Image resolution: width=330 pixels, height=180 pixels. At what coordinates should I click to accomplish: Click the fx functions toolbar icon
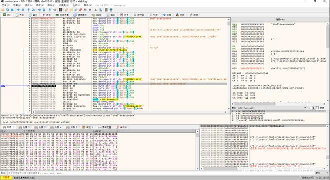coord(85,10)
